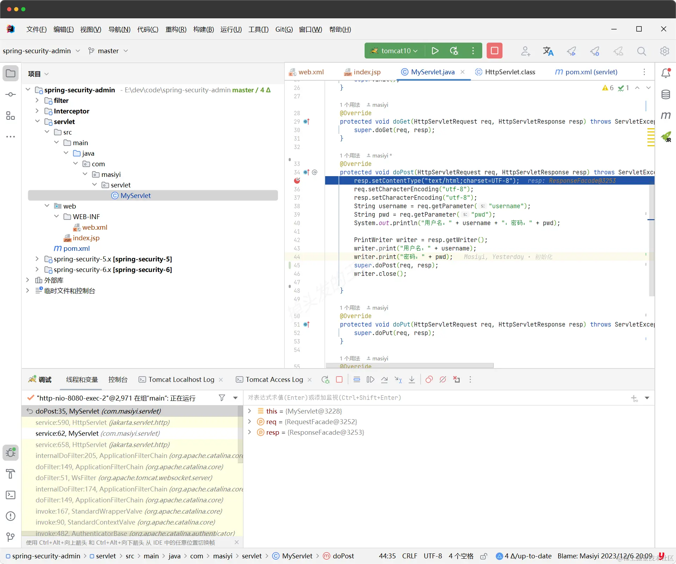The width and height of the screenshot is (676, 564).
Task: Open IDE settings gear
Action: (665, 51)
